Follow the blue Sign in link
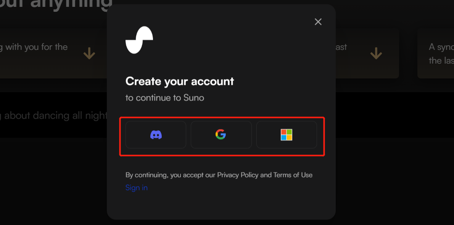Image resolution: width=454 pixels, height=225 pixels. (136, 188)
